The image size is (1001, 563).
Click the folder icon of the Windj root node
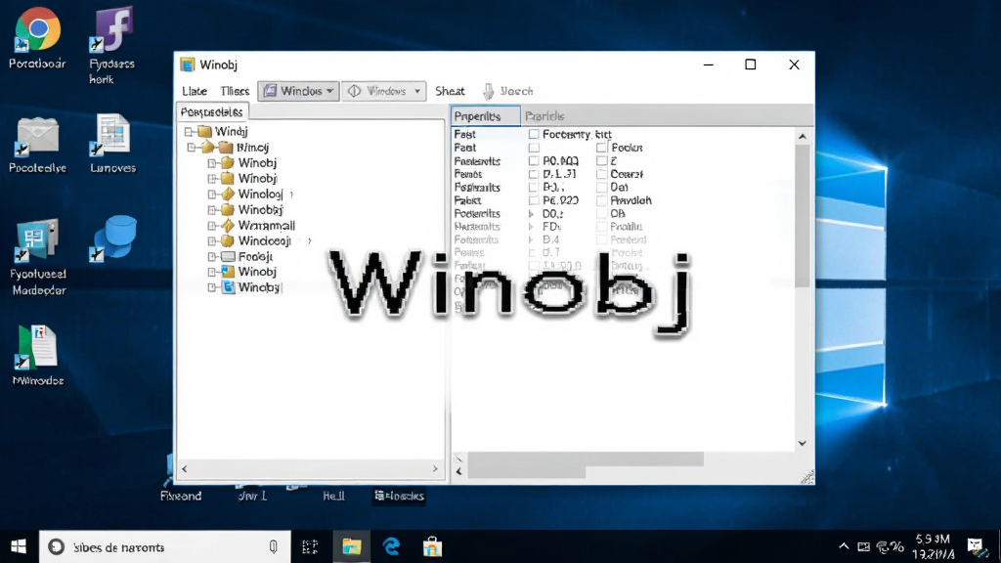point(204,132)
